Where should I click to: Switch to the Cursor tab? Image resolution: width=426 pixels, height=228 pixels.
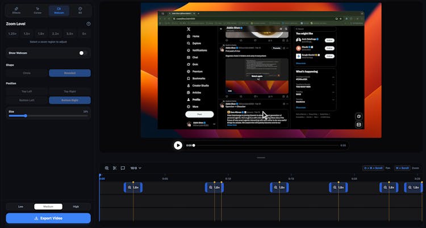(x=37, y=10)
